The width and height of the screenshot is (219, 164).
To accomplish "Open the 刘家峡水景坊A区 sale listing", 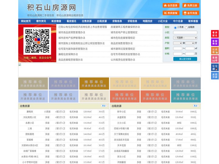I will tap(30, 145).
